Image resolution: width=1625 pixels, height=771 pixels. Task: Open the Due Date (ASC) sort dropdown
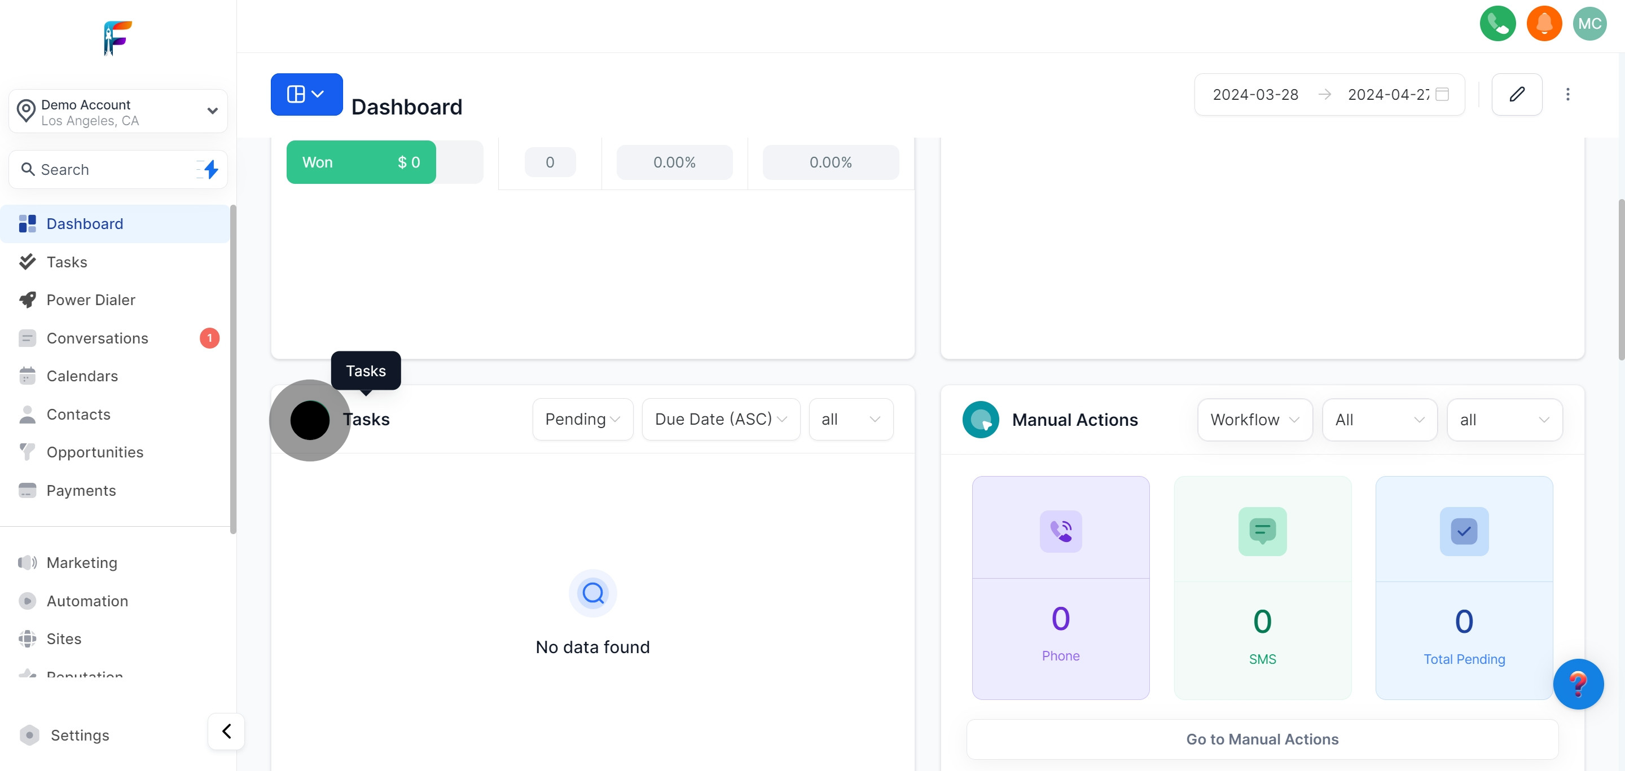pos(721,419)
